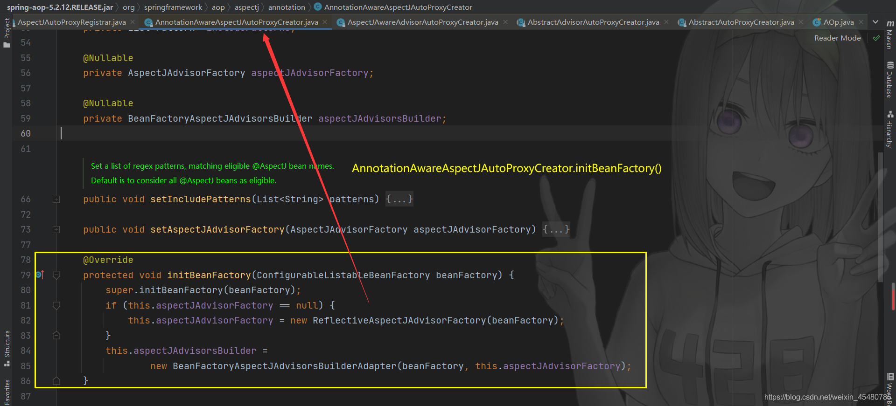Close the AspectJAwareAdvisorAutoProxyCreator.java tab
896x406 pixels.
[x=505, y=22]
